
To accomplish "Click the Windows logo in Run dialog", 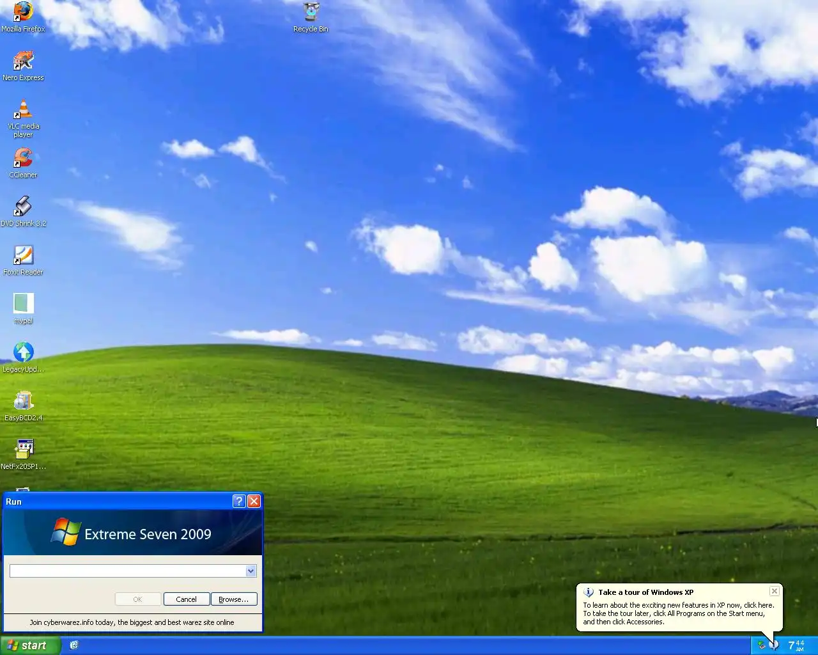I will pos(66,532).
